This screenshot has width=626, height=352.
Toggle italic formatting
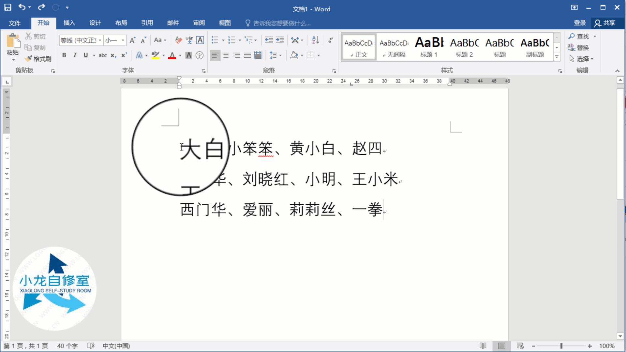pyautogui.click(x=75, y=55)
